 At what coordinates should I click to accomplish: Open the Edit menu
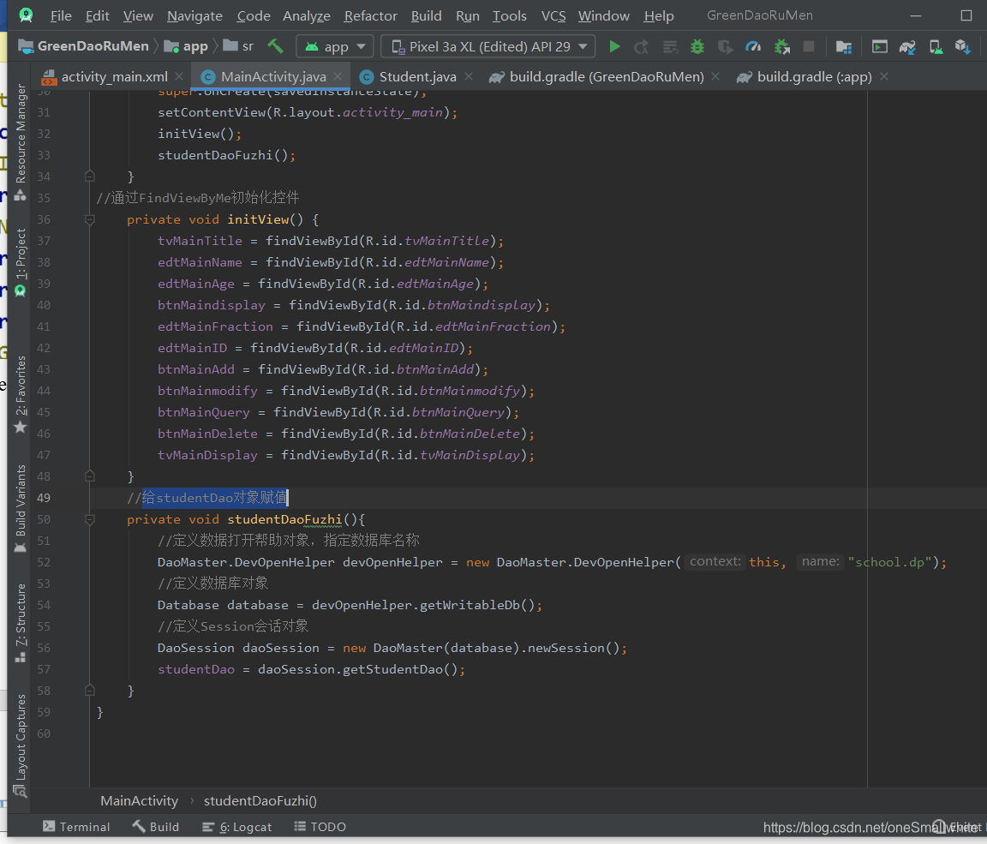point(98,15)
